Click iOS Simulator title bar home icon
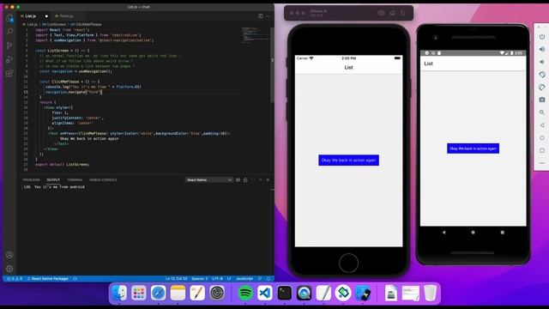The width and height of the screenshot is (549, 309). point(393,13)
